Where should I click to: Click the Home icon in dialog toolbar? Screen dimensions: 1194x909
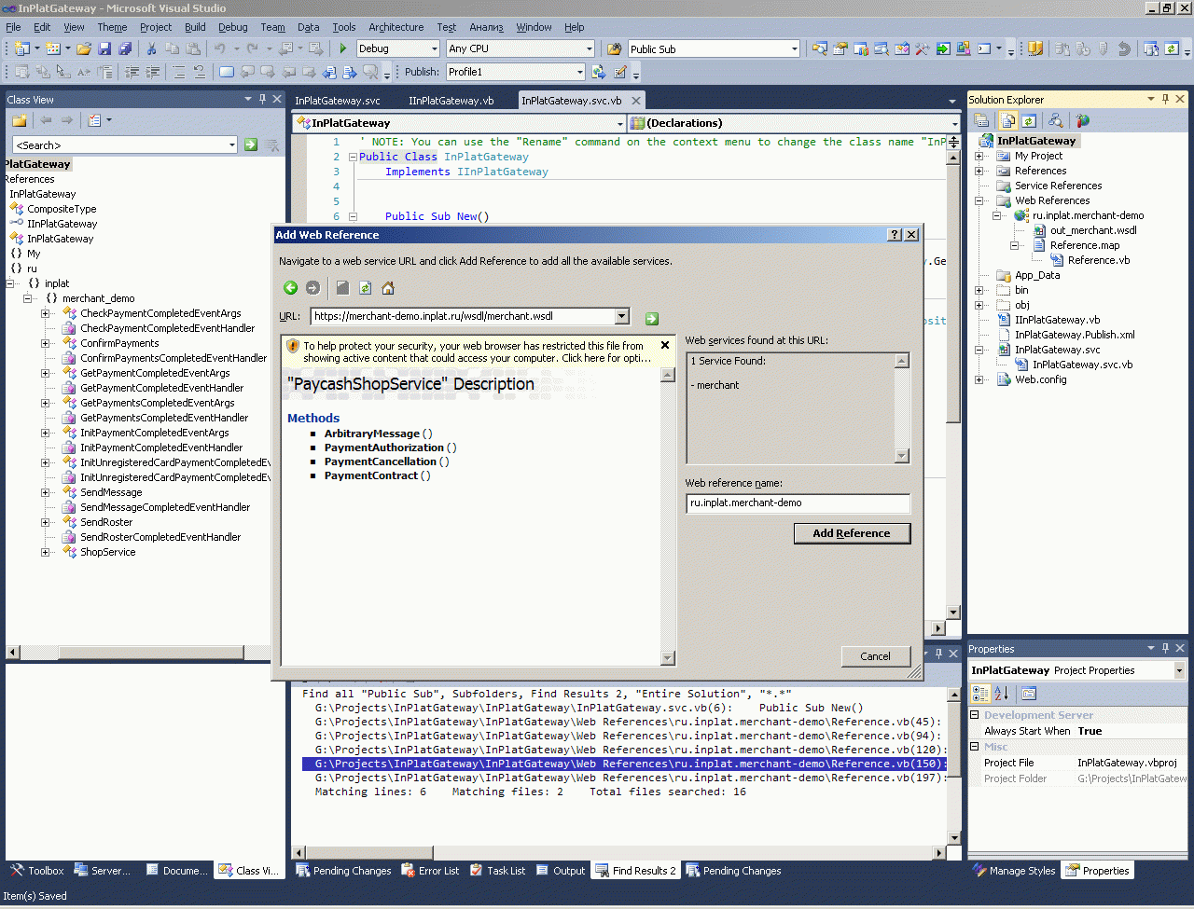(x=388, y=288)
